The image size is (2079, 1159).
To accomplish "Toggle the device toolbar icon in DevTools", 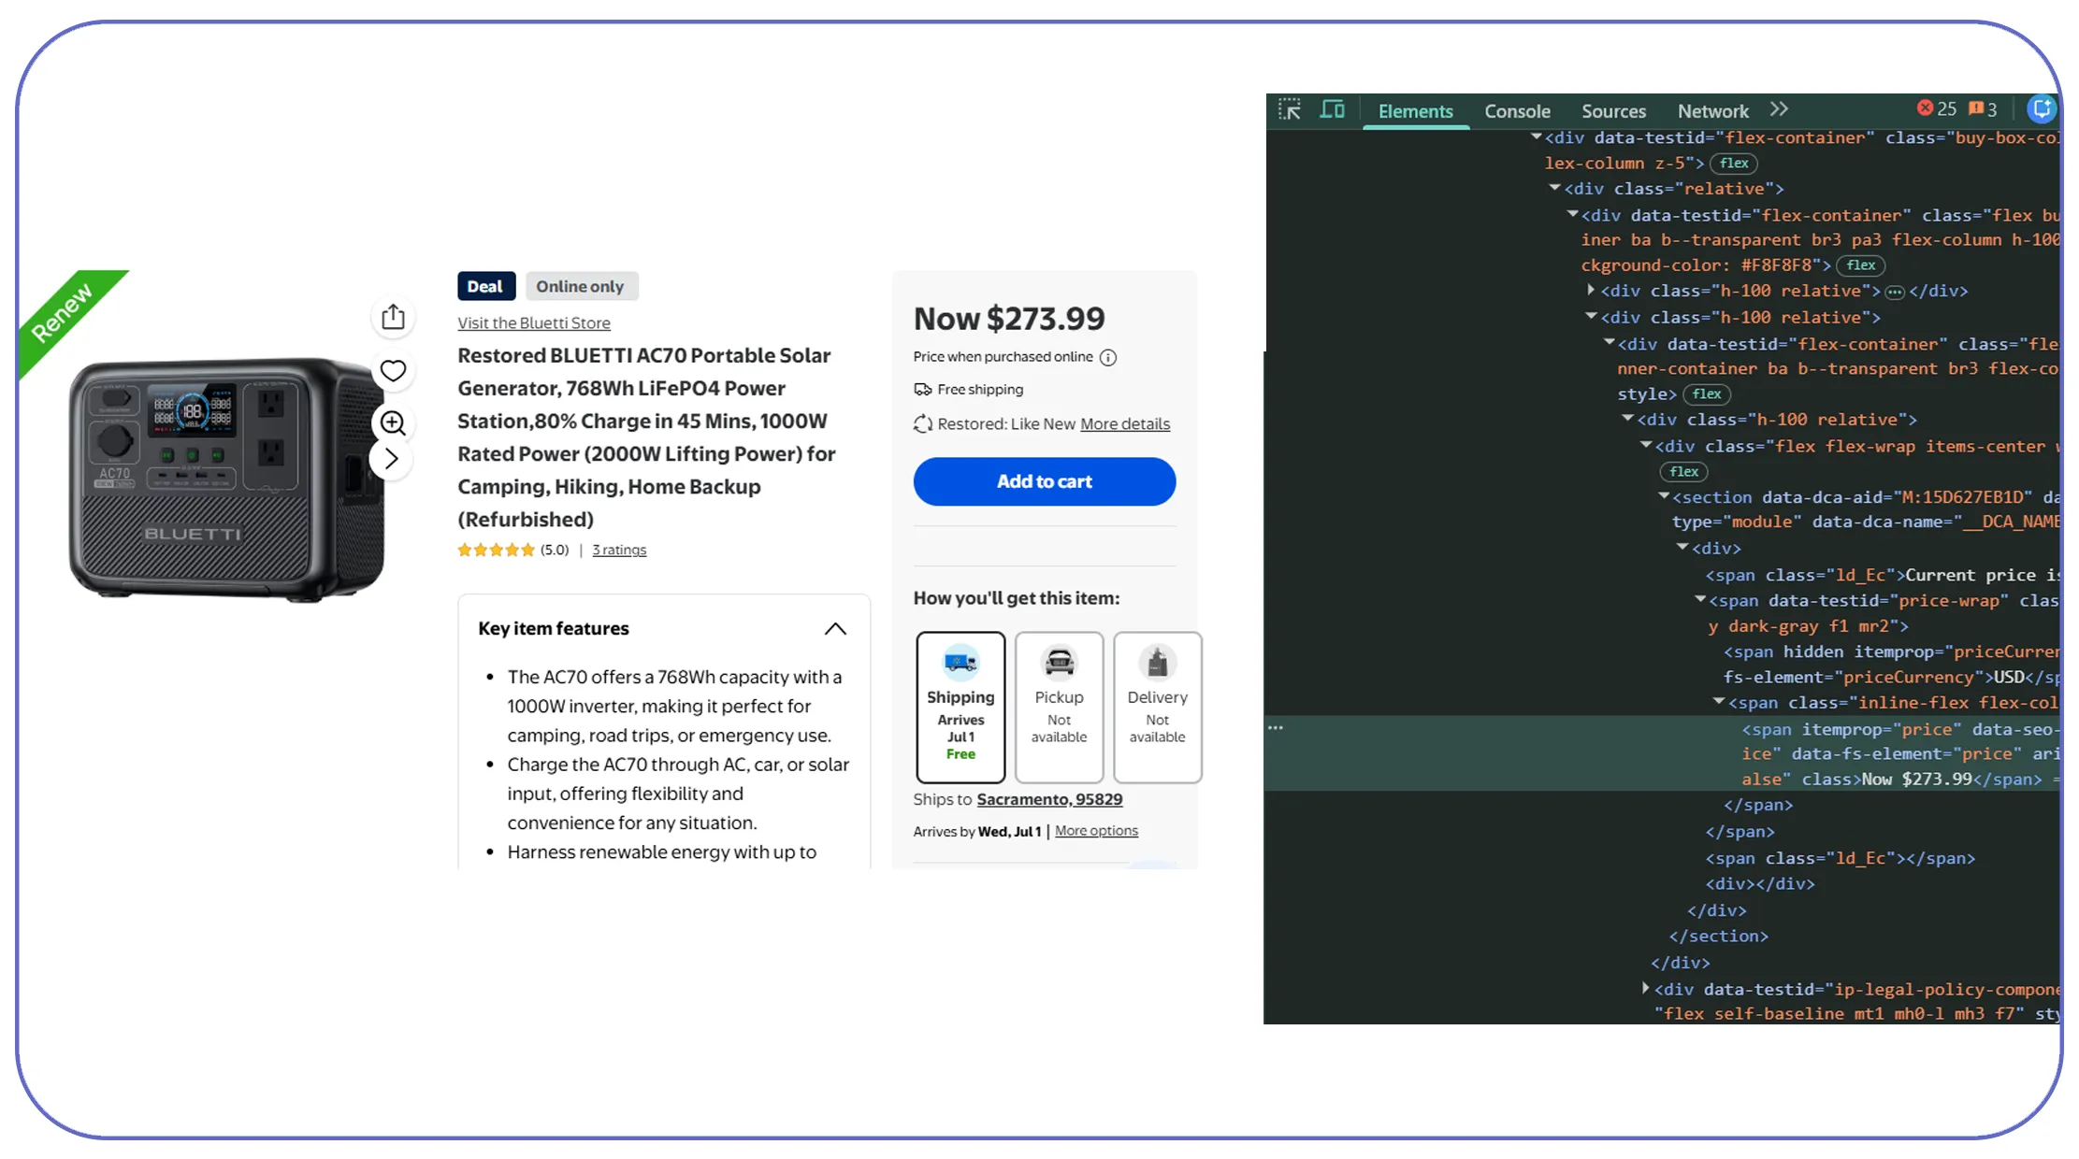I will click(1332, 110).
